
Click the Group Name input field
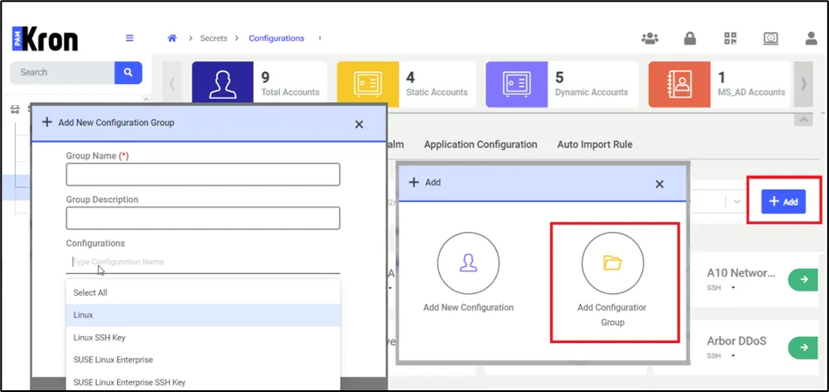[203, 175]
